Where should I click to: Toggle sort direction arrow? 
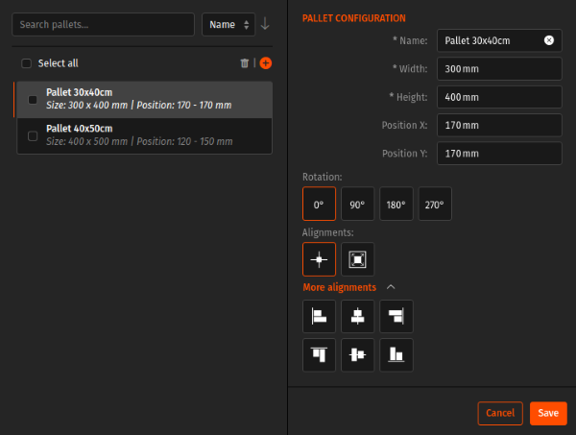266,25
